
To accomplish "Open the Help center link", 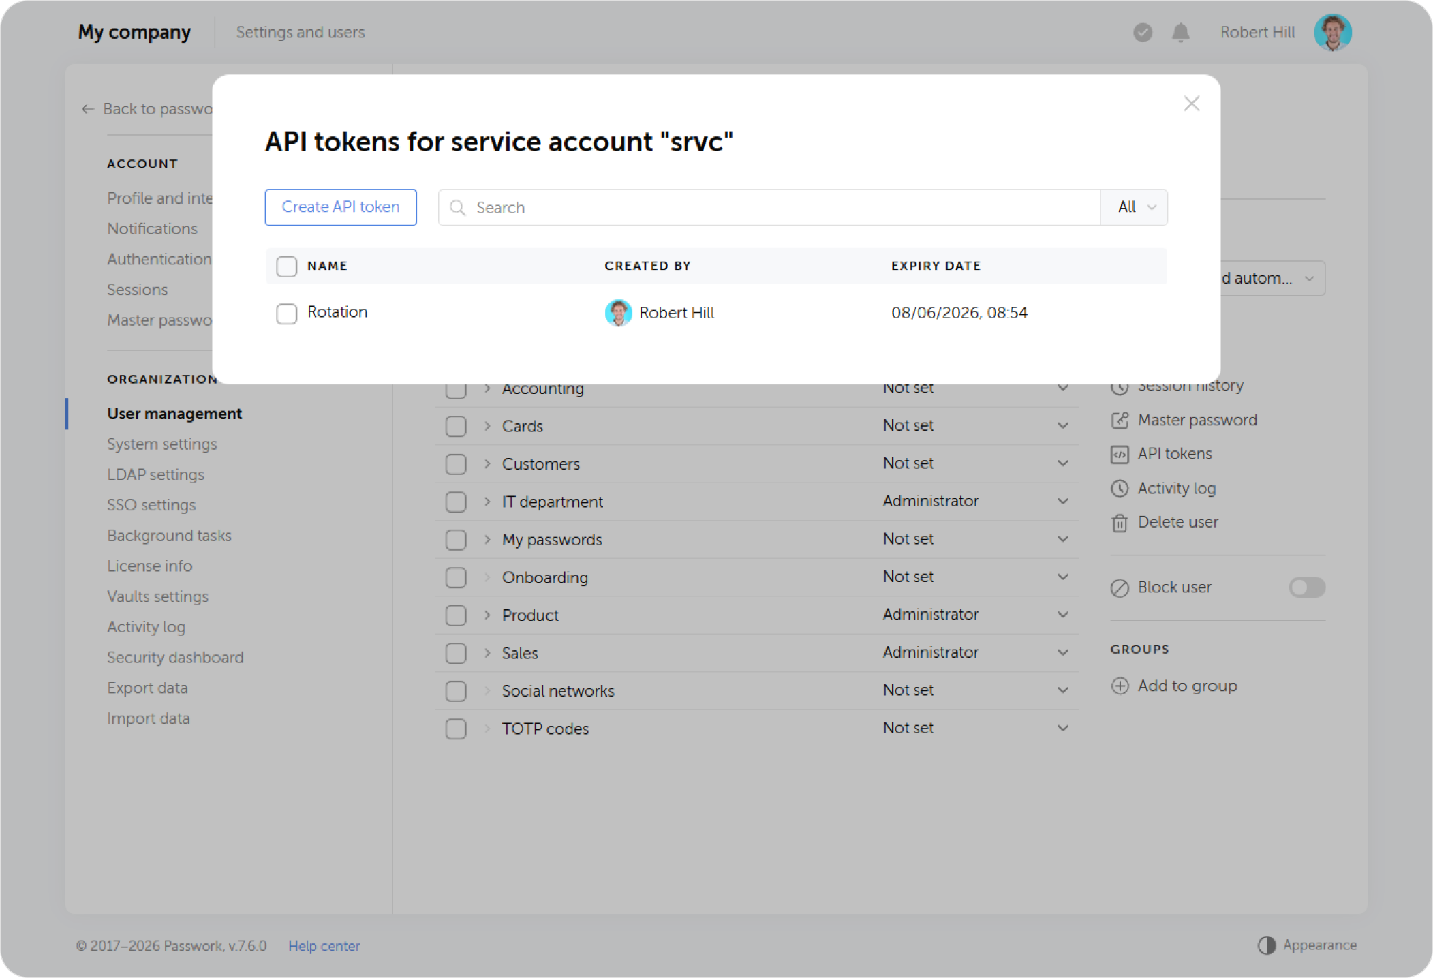I will click(x=324, y=946).
